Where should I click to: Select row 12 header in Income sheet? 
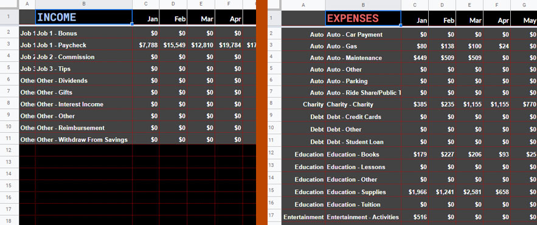click(x=9, y=150)
